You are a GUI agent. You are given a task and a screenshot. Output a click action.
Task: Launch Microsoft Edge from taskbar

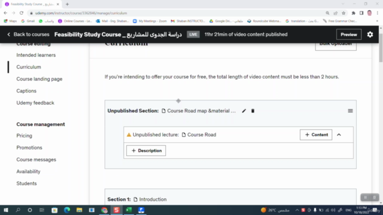(x=67, y=210)
